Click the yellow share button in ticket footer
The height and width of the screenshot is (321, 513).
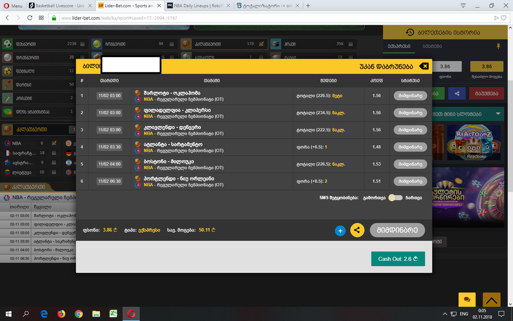tap(357, 230)
